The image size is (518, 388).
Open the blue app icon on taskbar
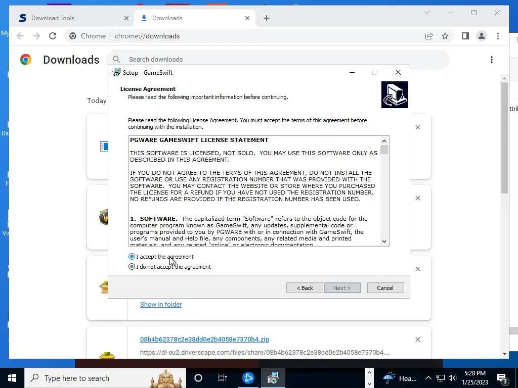point(248,378)
